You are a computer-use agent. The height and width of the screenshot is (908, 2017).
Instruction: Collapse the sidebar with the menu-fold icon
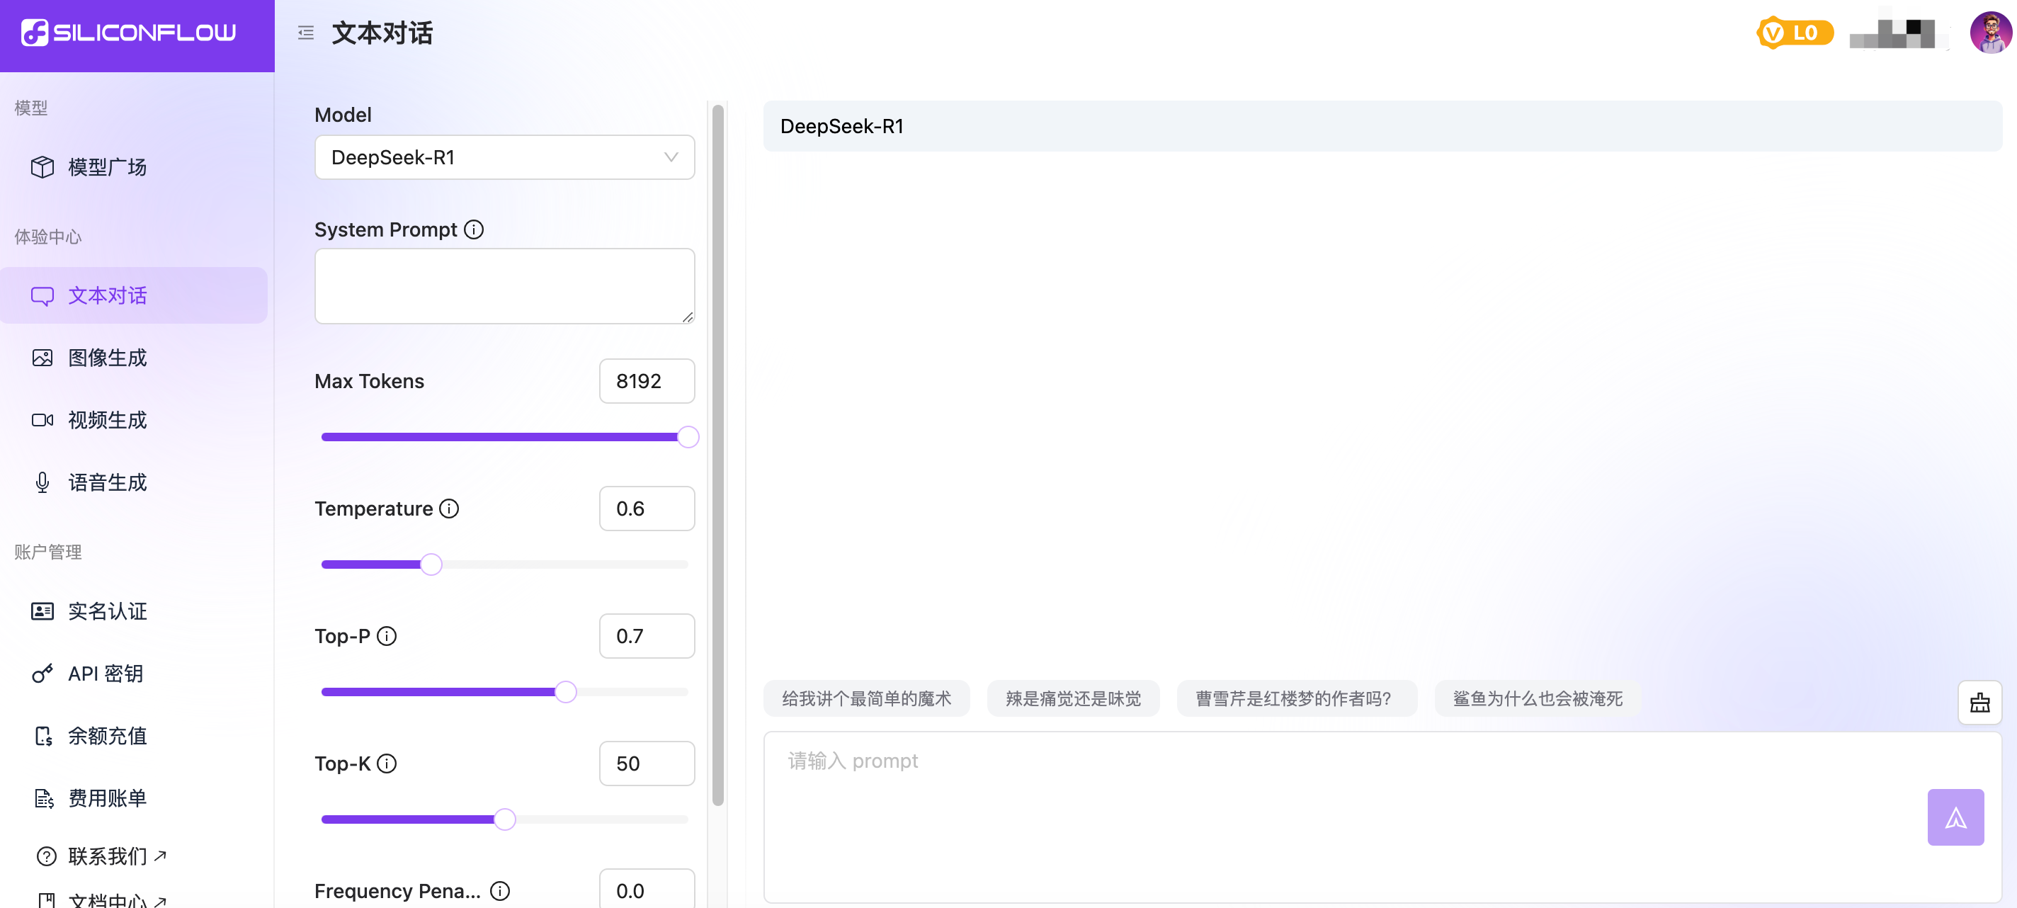point(305,33)
